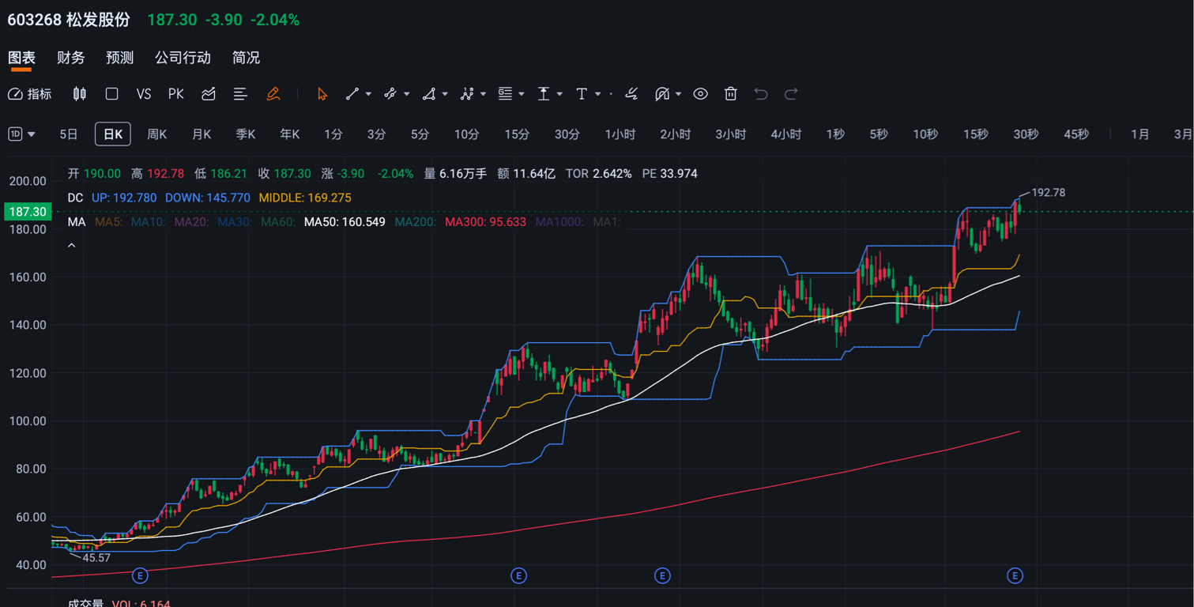Collapse the indicator legend with the caret
This screenshot has width=1194, height=607.
(x=71, y=246)
